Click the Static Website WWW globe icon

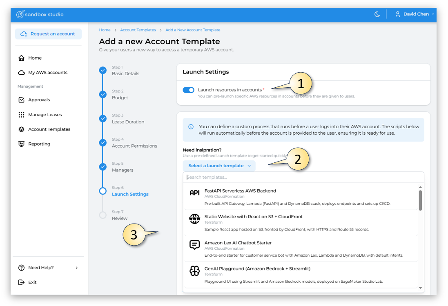click(194, 219)
